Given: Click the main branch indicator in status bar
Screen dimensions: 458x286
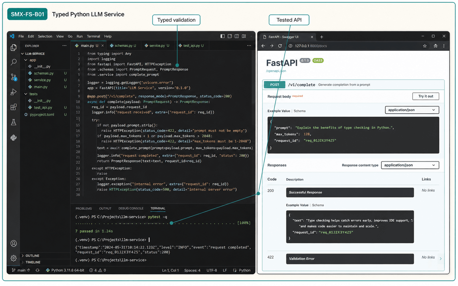Looking at the screenshot, I should [21, 270].
